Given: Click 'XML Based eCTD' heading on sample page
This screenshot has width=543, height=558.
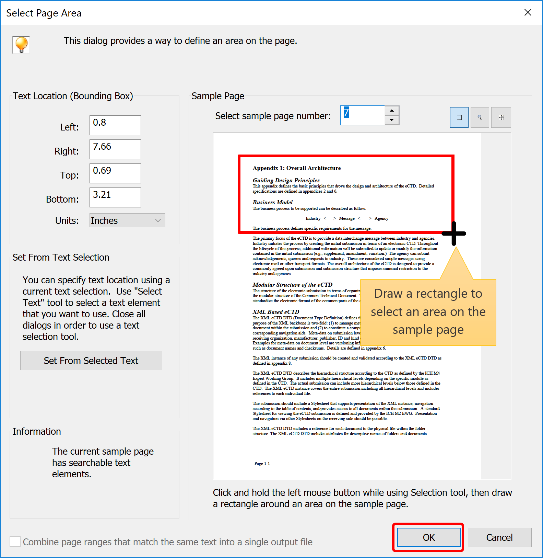Looking at the screenshot, I should click(x=276, y=312).
